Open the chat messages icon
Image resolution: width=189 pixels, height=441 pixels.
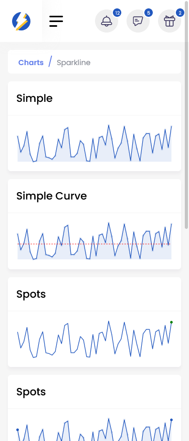(x=138, y=21)
